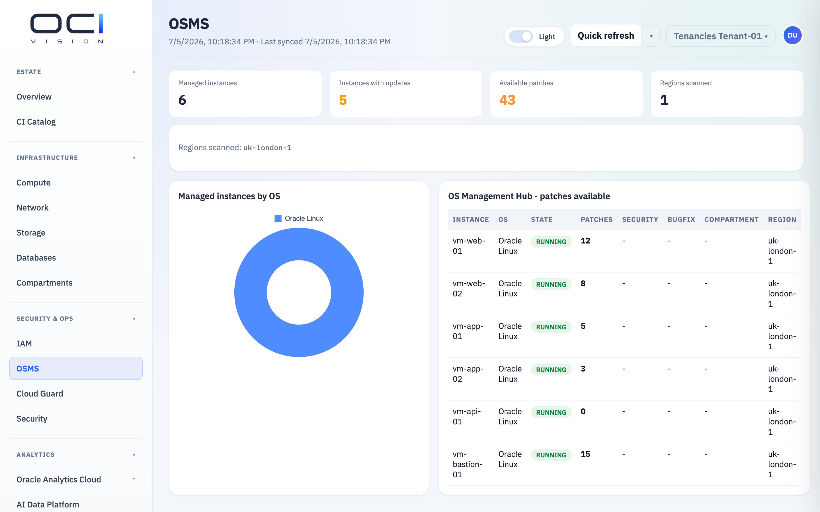Click patch count 12 for vm-web-01
Image resolution: width=820 pixels, height=512 pixels.
pos(585,241)
